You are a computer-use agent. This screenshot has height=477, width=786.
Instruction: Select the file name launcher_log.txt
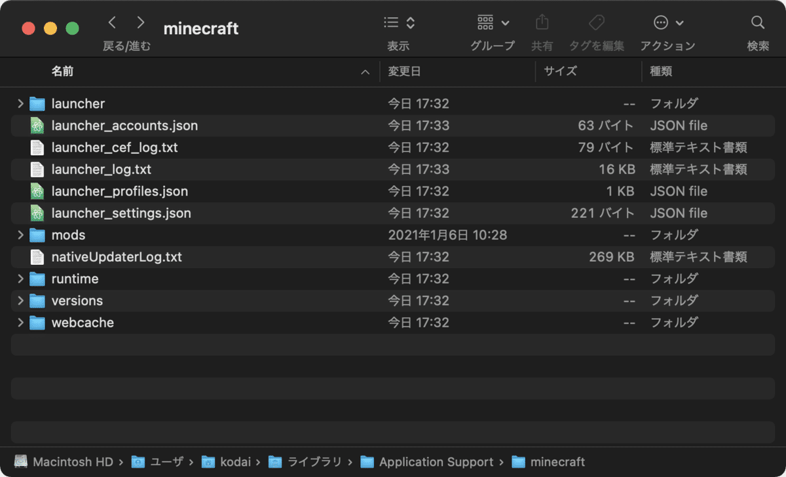tap(102, 169)
